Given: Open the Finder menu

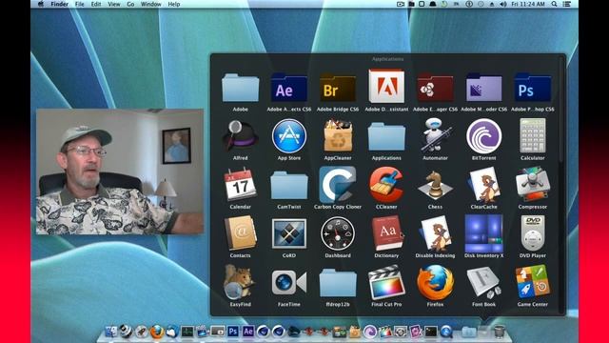Looking at the screenshot, I should pos(59,4).
